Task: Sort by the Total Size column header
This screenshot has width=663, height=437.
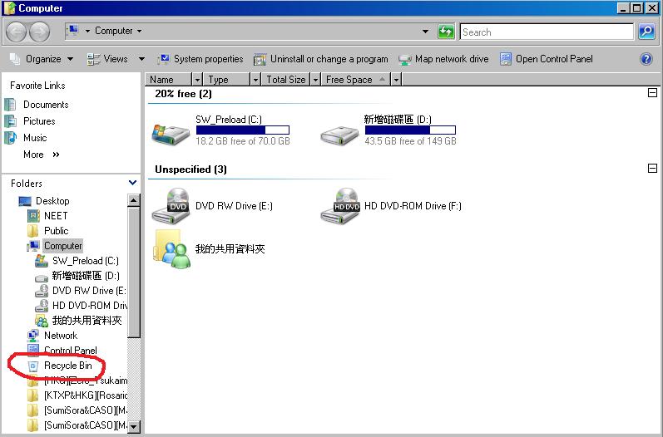Action: click(286, 80)
